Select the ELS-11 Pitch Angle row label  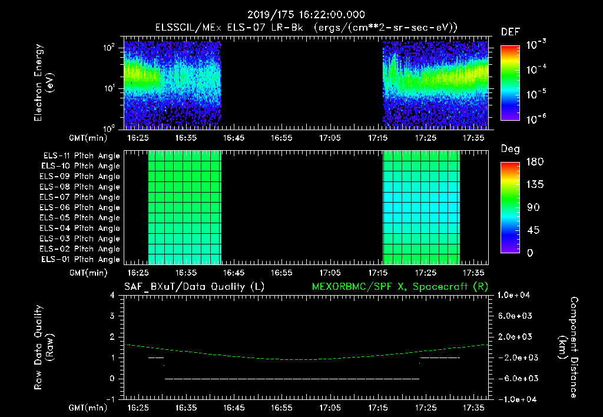[x=81, y=156]
